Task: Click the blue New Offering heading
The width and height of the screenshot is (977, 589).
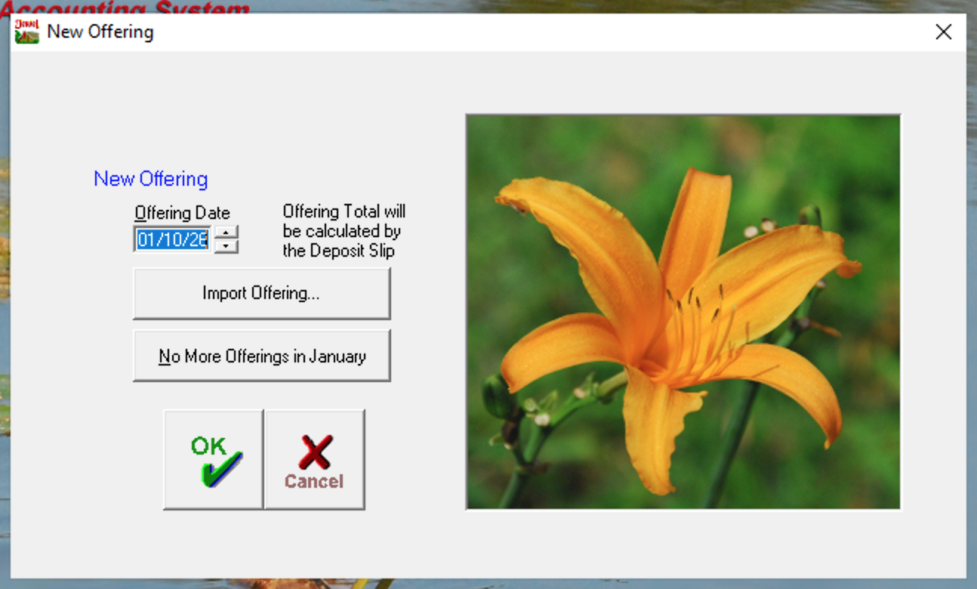Action: point(150,179)
